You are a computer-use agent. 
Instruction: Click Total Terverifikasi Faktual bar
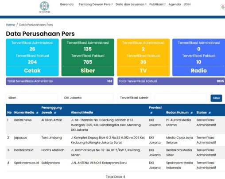click(x=171, y=81)
